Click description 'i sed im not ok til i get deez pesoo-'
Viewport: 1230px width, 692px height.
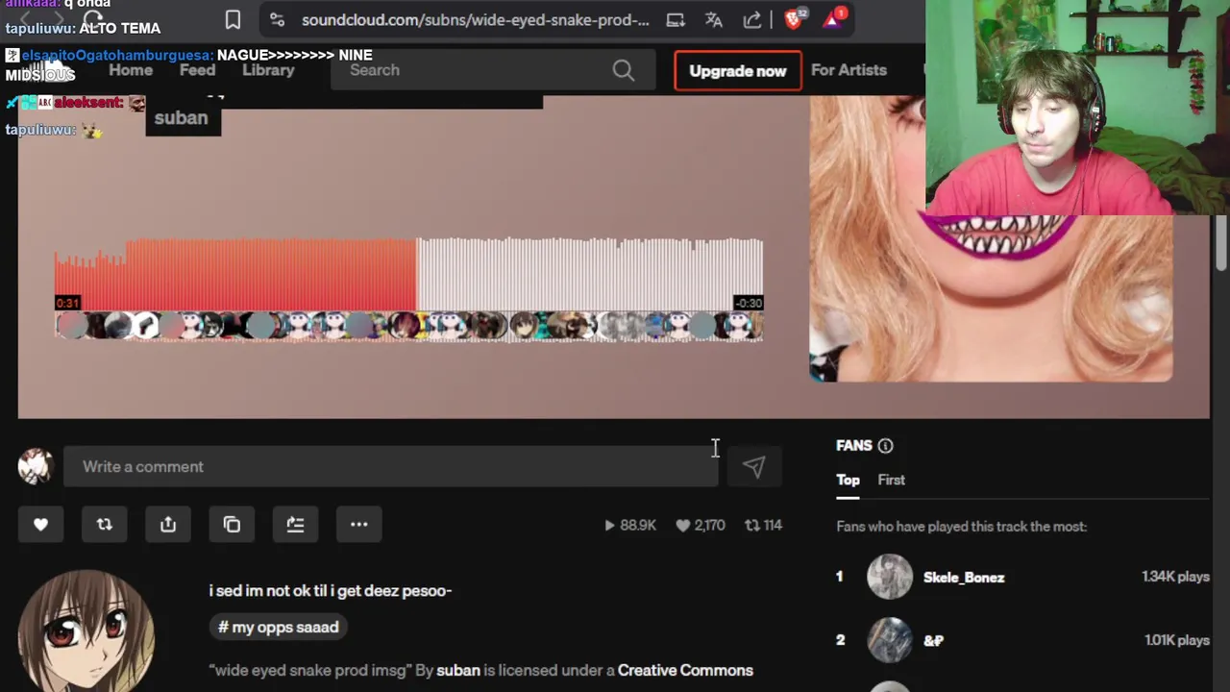pyautogui.click(x=331, y=590)
